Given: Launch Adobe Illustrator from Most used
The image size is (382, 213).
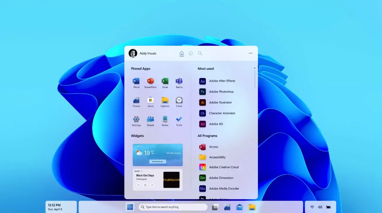Looking at the screenshot, I should click(x=216, y=103).
